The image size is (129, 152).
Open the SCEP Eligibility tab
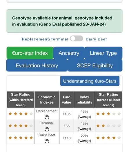pyautogui.click(x=95, y=65)
